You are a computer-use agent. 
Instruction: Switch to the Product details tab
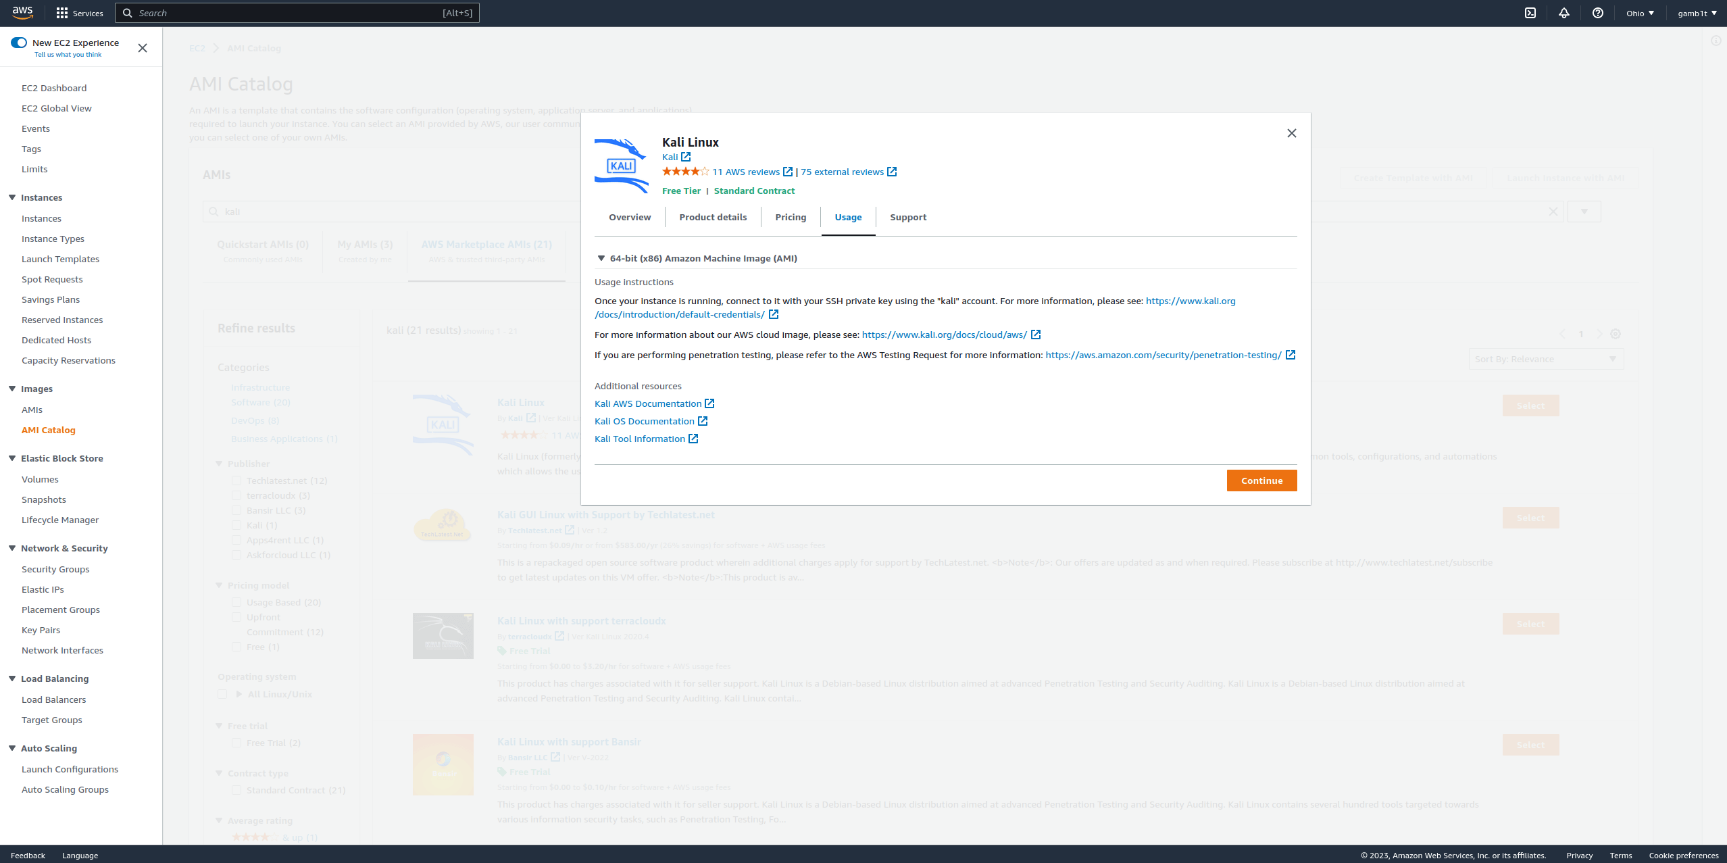point(713,217)
